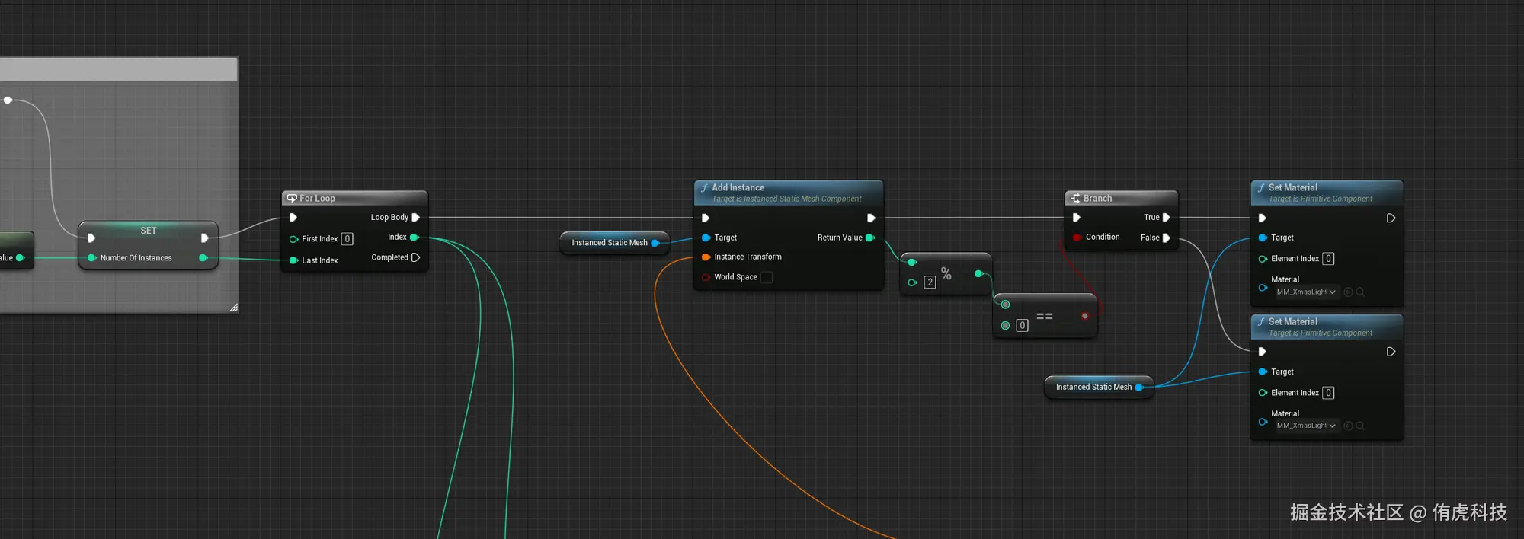Viewport: 1524px width, 539px height.
Task: Click the Number Of Instances input pin
Action: pyautogui.click(x=91, y=258)
